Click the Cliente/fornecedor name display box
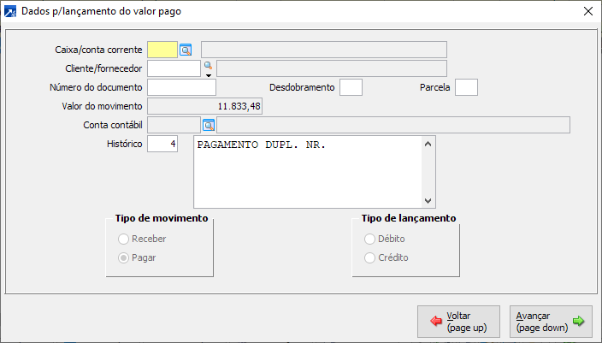Image resolution: width=602 pixels, height=343 pixels. click(332, 68)
